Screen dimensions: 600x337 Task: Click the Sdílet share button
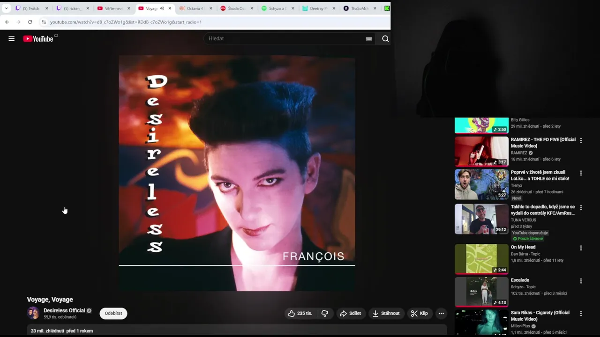(x=351, y=314)
